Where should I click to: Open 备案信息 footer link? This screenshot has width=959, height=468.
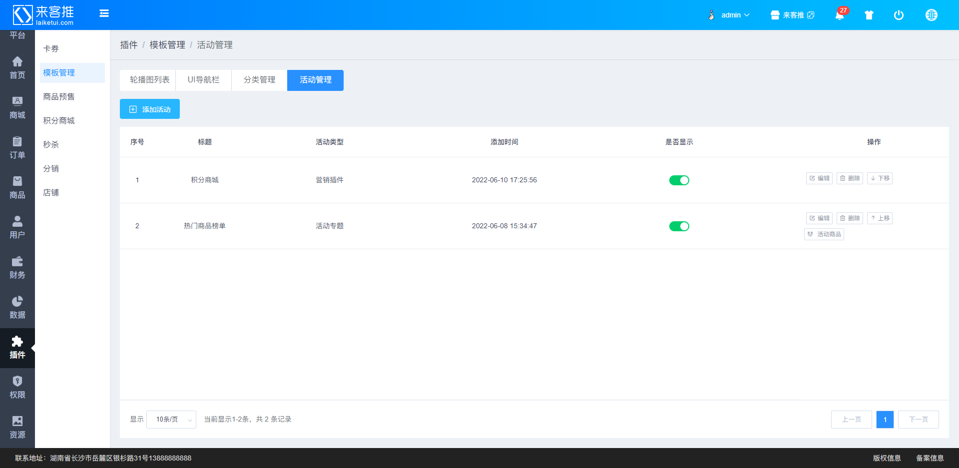coord(930,458)
